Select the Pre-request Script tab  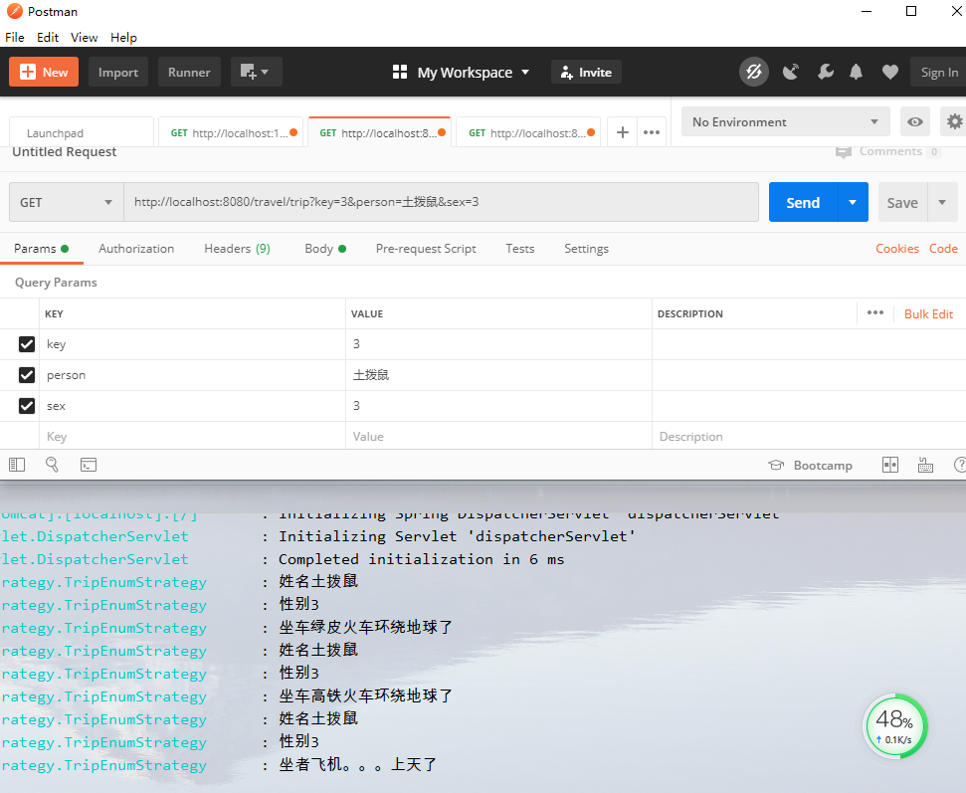coord(426,249)
